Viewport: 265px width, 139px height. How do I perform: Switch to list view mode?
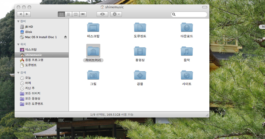coord(69,14)
